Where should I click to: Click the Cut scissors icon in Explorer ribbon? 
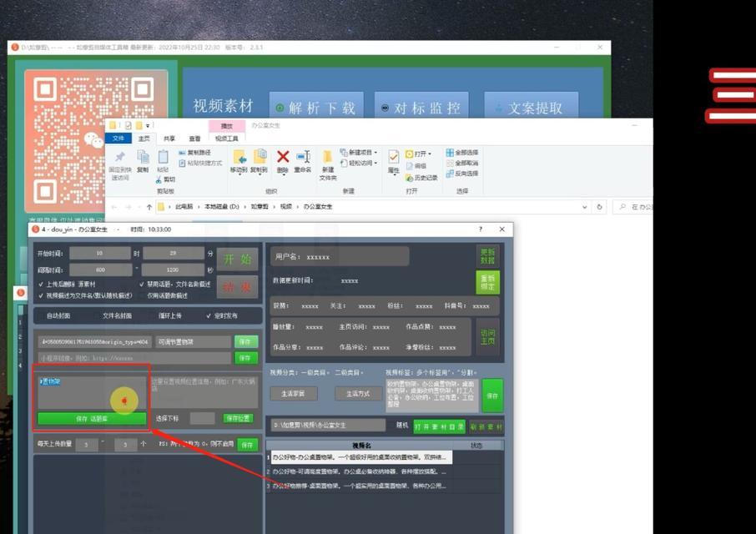(x=159, y=179)
